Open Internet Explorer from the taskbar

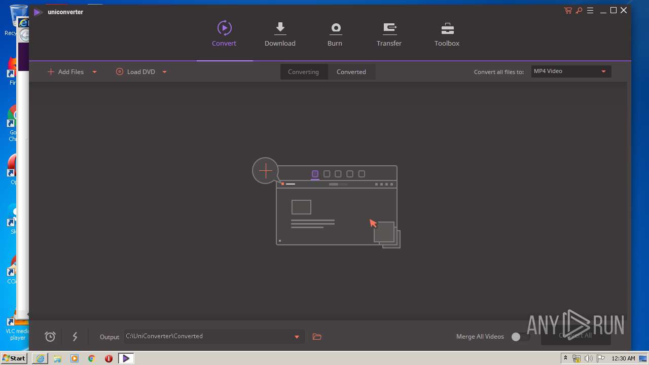40,358
